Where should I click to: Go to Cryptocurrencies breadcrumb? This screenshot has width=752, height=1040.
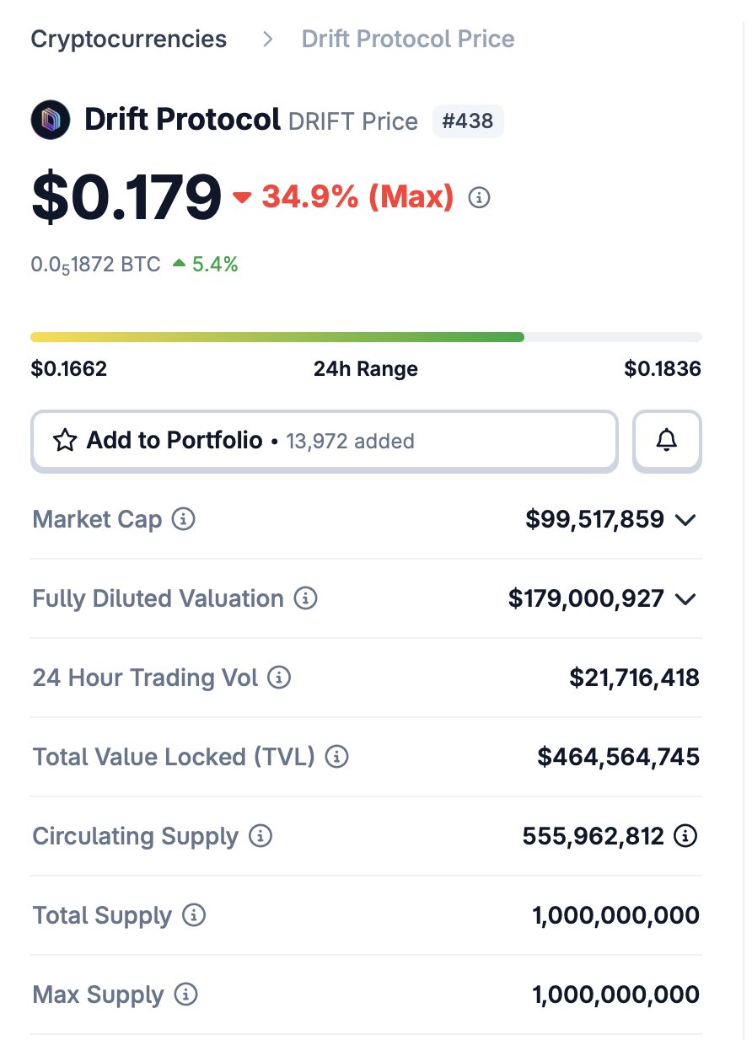tap(129, 39)
